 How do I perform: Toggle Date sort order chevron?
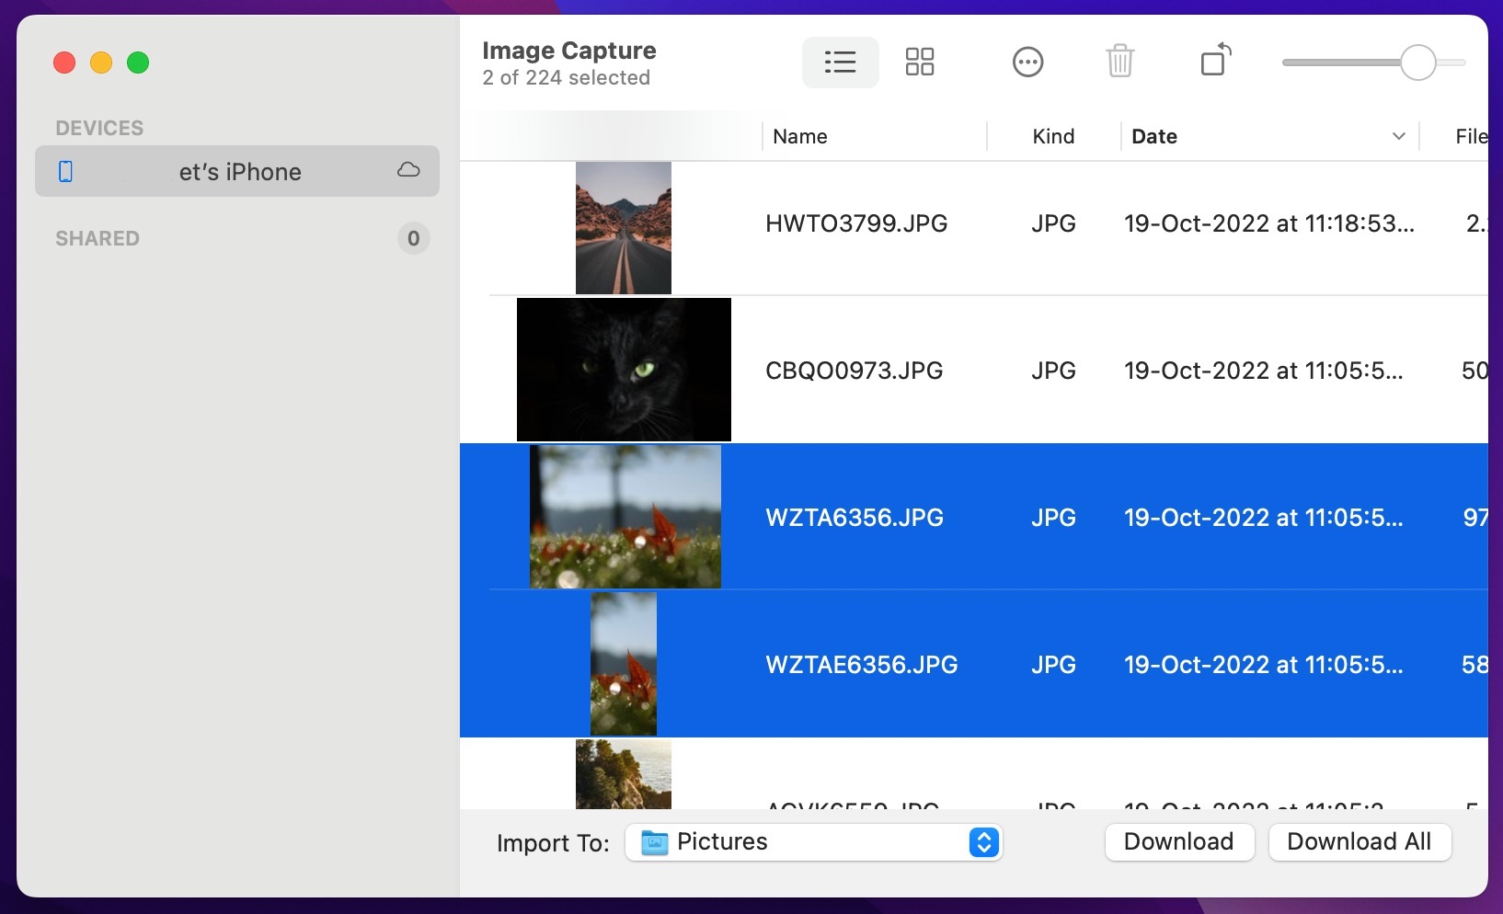pyautogui.click(x=1398, y=136)
